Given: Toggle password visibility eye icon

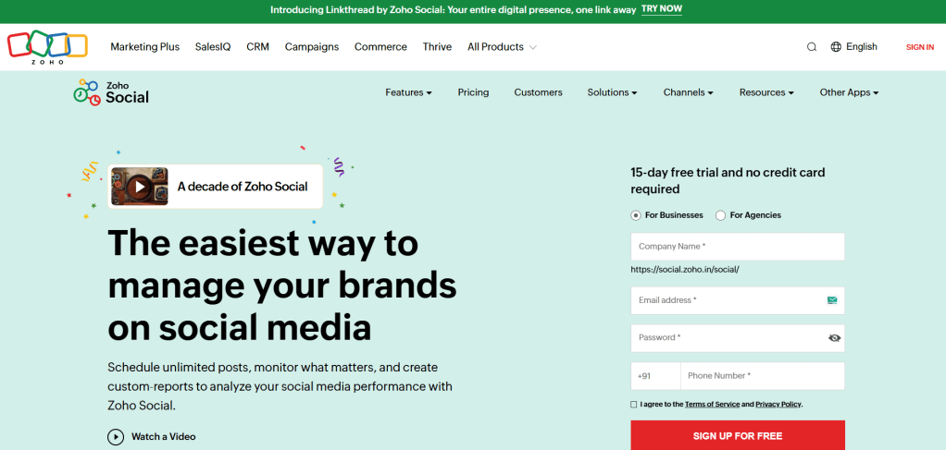Looking at the screenshot, I should pyautogui.click(x=834, y=338).
